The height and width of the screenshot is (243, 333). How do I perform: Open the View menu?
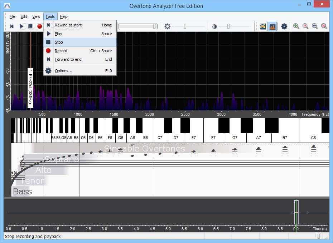pyautogui.click(x=36, y=16)
